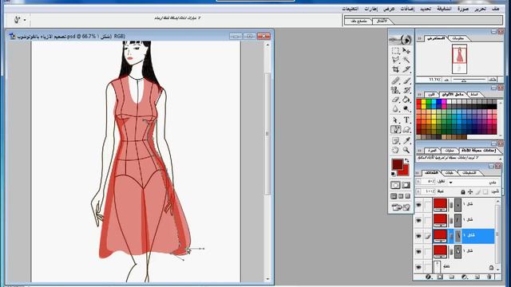Toggle lock all in Layers panel

tap(463, 192)
